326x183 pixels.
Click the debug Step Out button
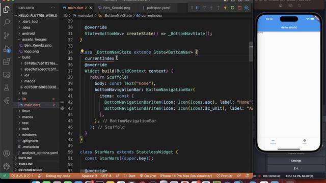[x=219, y=8]
